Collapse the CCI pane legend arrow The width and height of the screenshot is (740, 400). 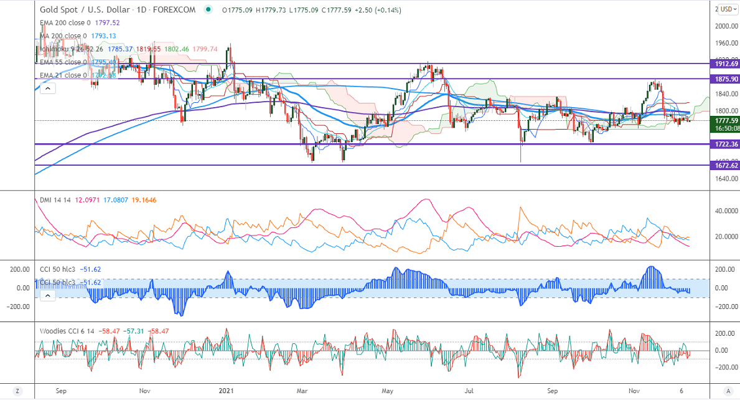pyautogui.click(x=47, y=295)
